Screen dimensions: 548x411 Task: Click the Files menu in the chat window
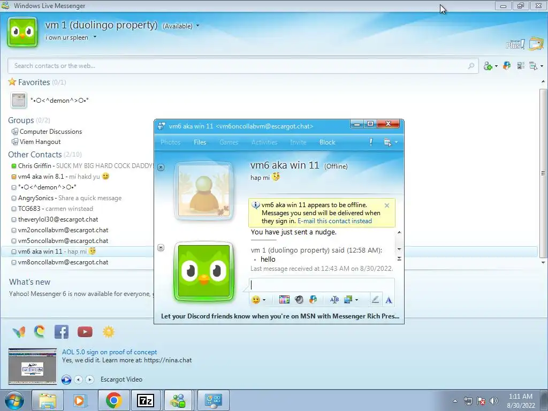200,142
